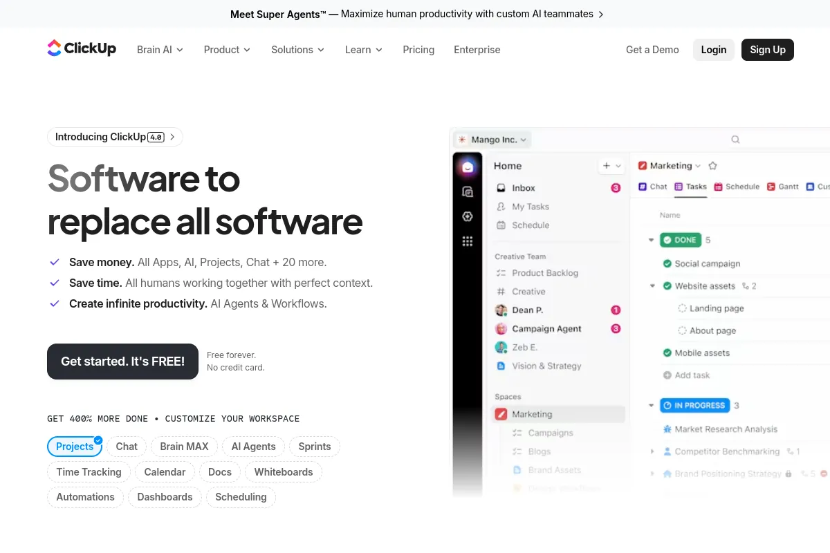Open the Pricing page from the nav bar

pyautogui.click(x=418, y=50)
